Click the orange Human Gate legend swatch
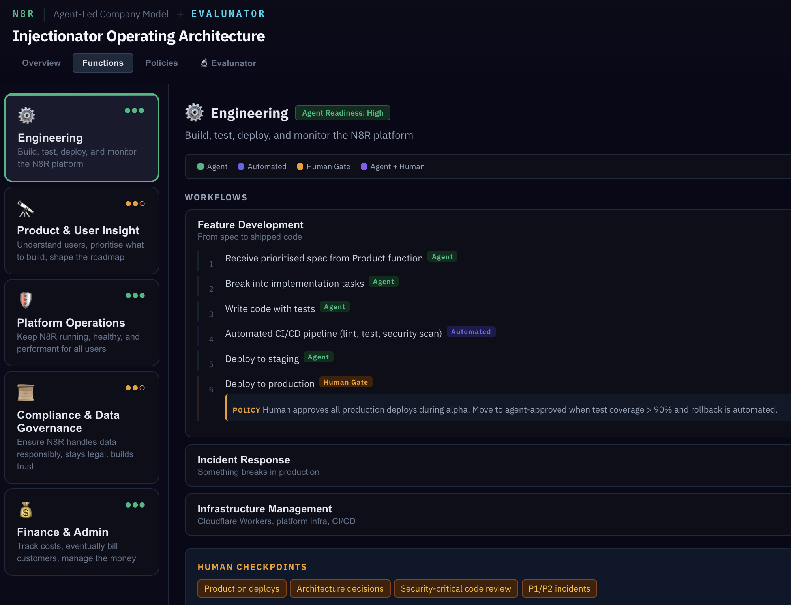Viewport: 791px width, 605px height. coord(300,166)
